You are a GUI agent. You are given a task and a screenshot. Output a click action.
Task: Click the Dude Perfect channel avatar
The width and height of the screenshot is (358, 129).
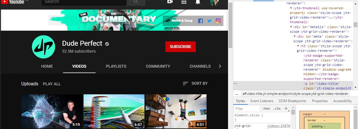[x=43, y=47]
